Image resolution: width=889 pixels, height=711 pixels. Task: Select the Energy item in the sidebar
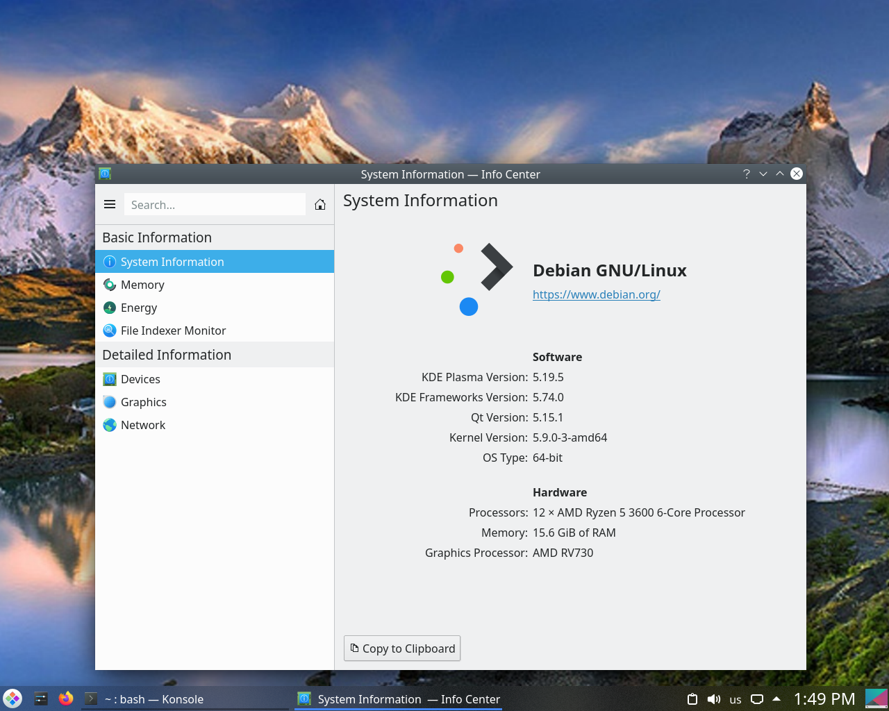pos(139,308)
